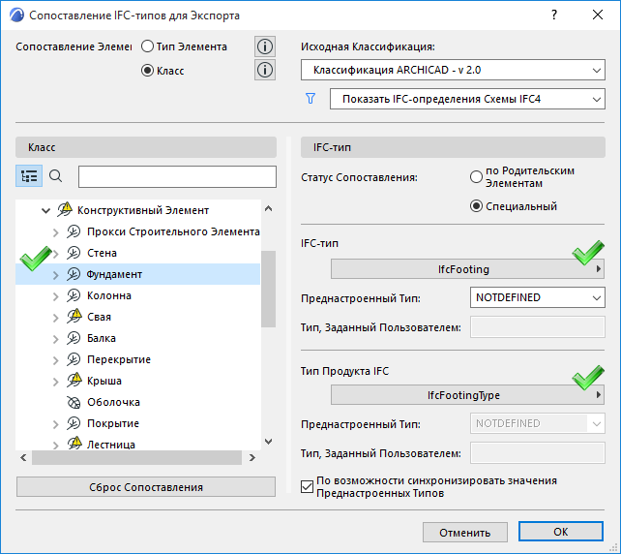
Task: Toggle the tree view mode icon
Action: pyautogui.click(x=29, y=176)
